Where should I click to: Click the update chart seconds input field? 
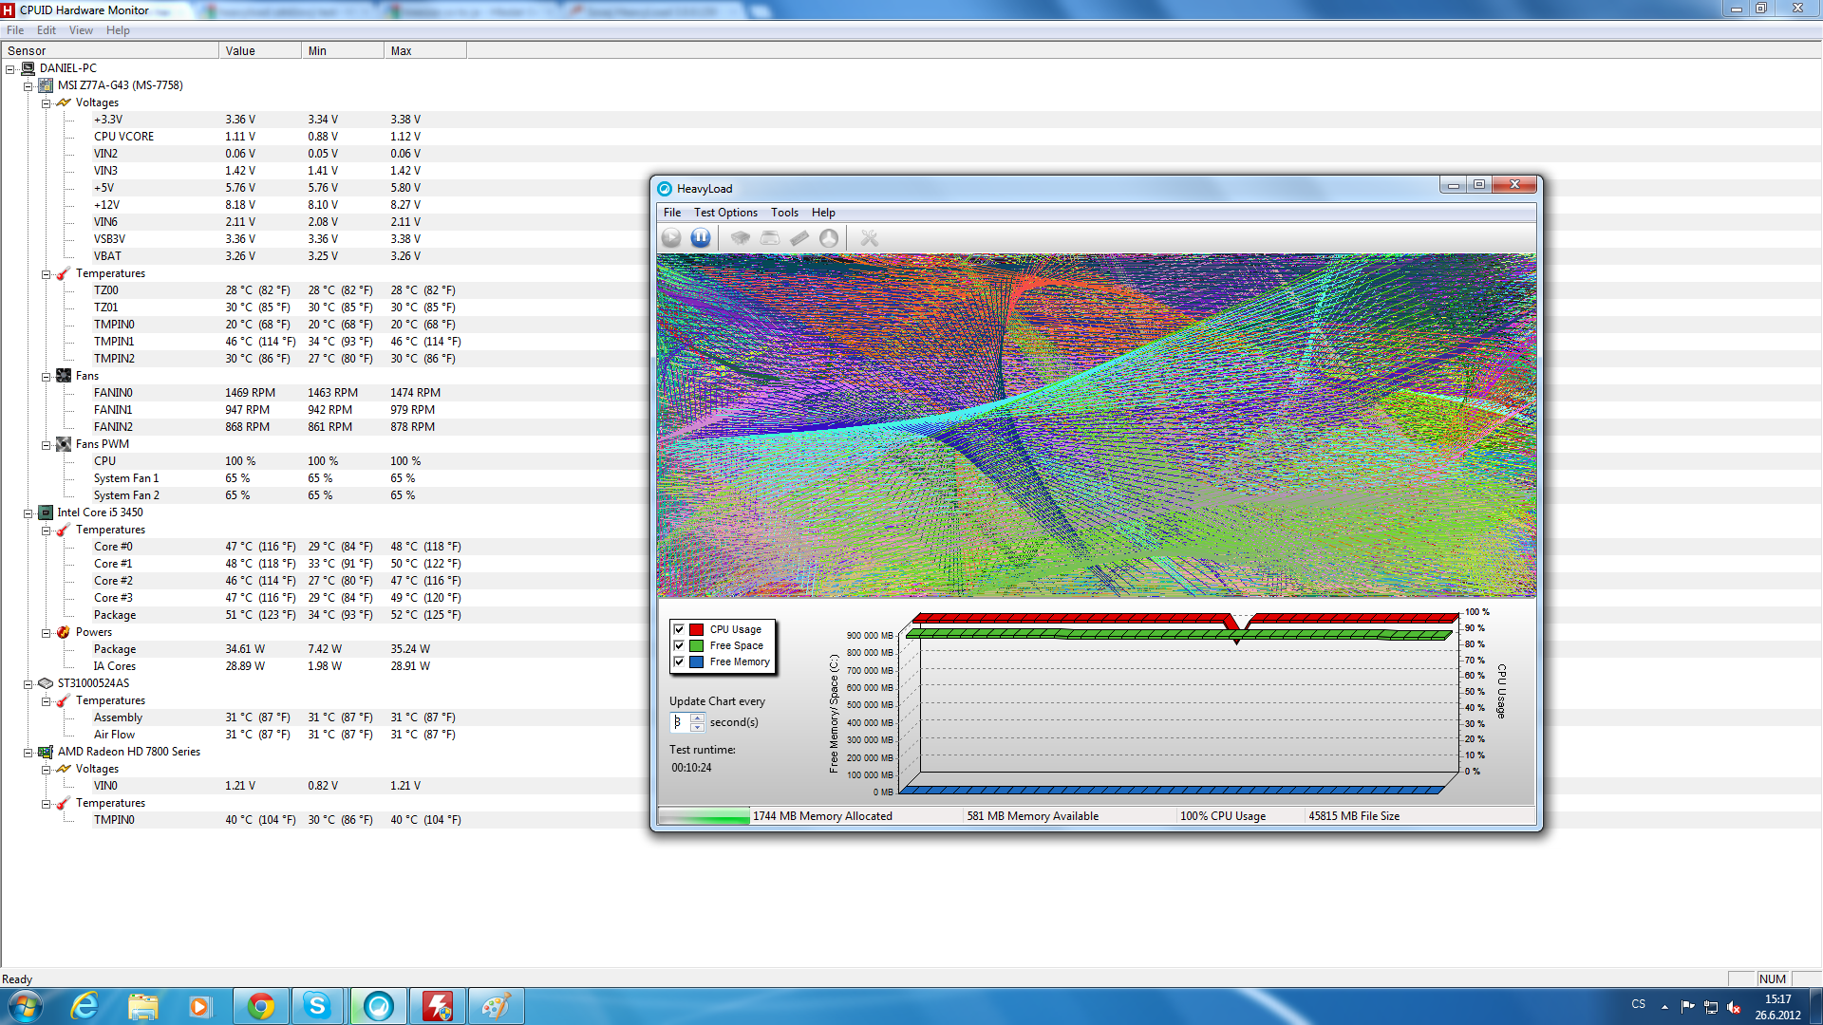[681, 722]
